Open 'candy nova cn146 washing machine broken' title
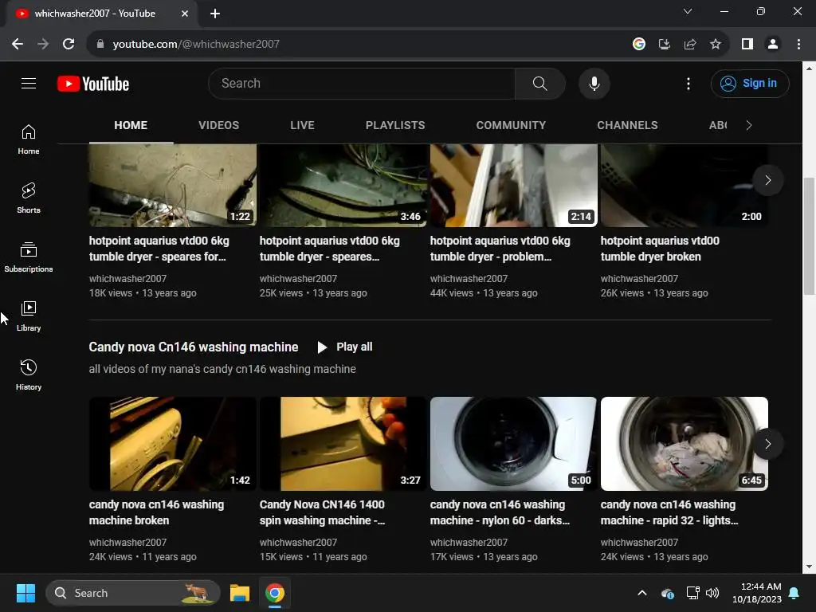This screenshot has height=612, width=816. (x=157, y=512)
